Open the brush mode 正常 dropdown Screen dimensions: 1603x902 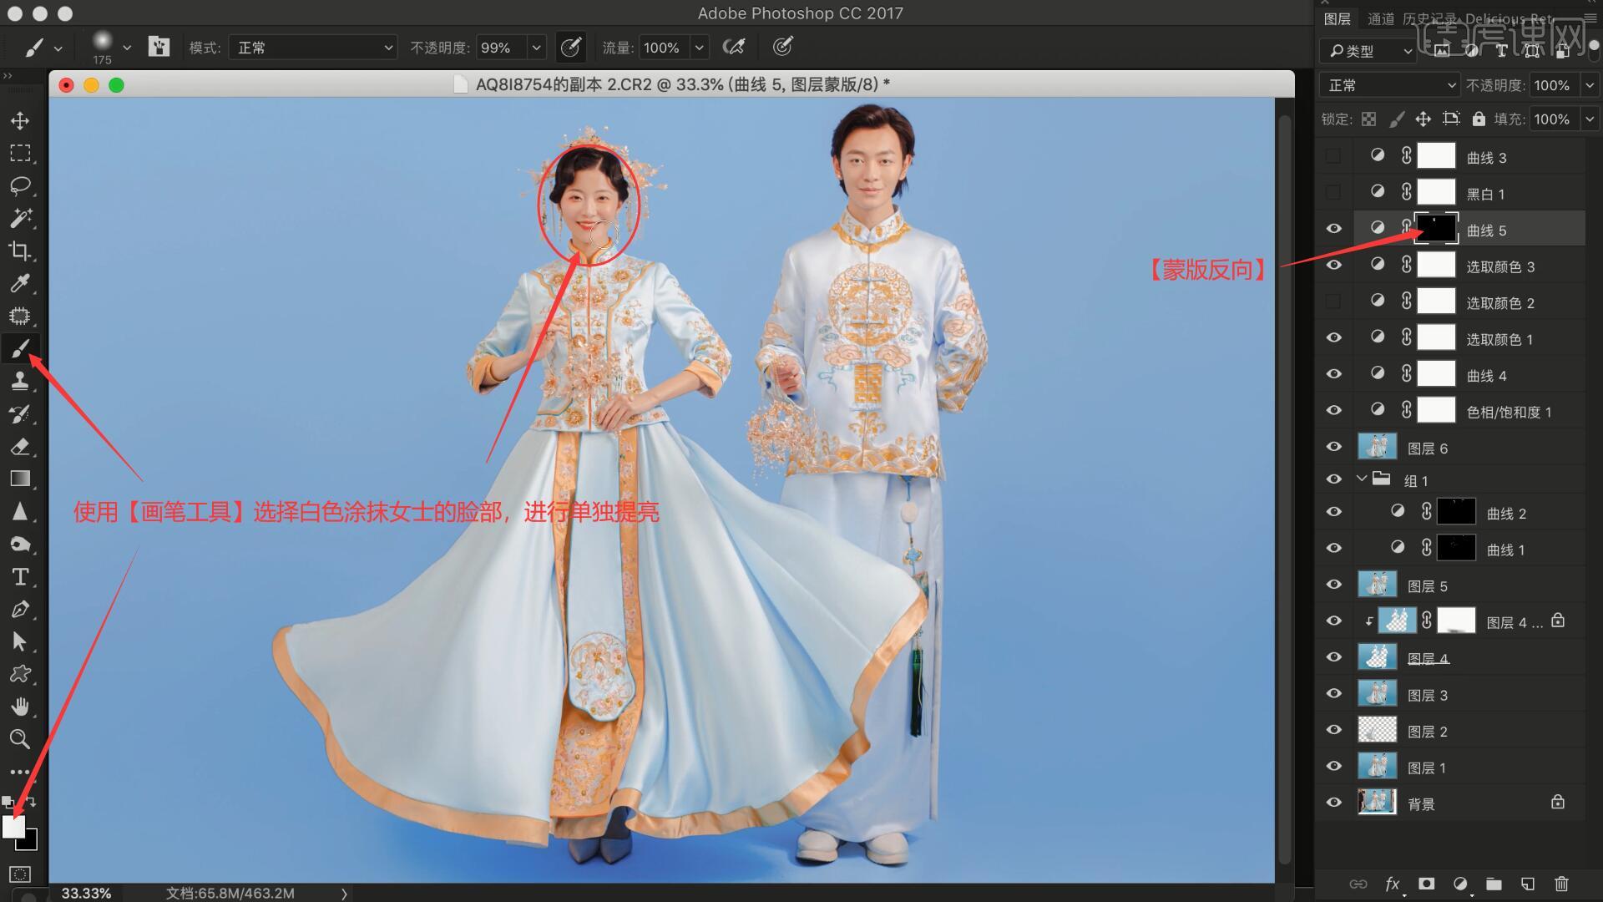pos(314,48)
